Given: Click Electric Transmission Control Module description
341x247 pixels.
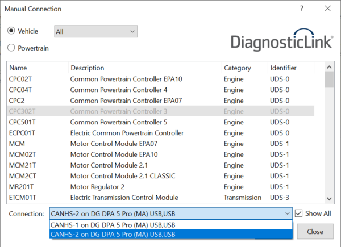Looking at the screenshot, I should tap(124, 198).
